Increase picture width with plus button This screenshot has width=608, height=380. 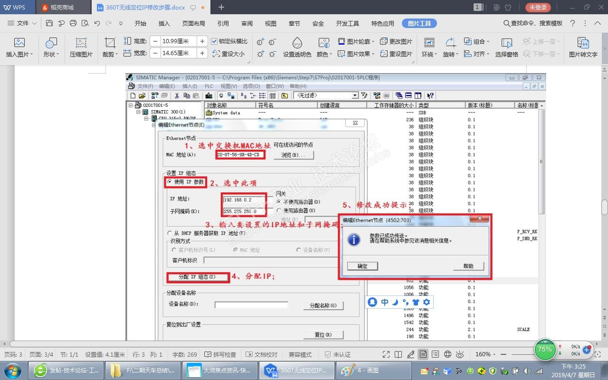pyautogui.click(x=202, y=53)
